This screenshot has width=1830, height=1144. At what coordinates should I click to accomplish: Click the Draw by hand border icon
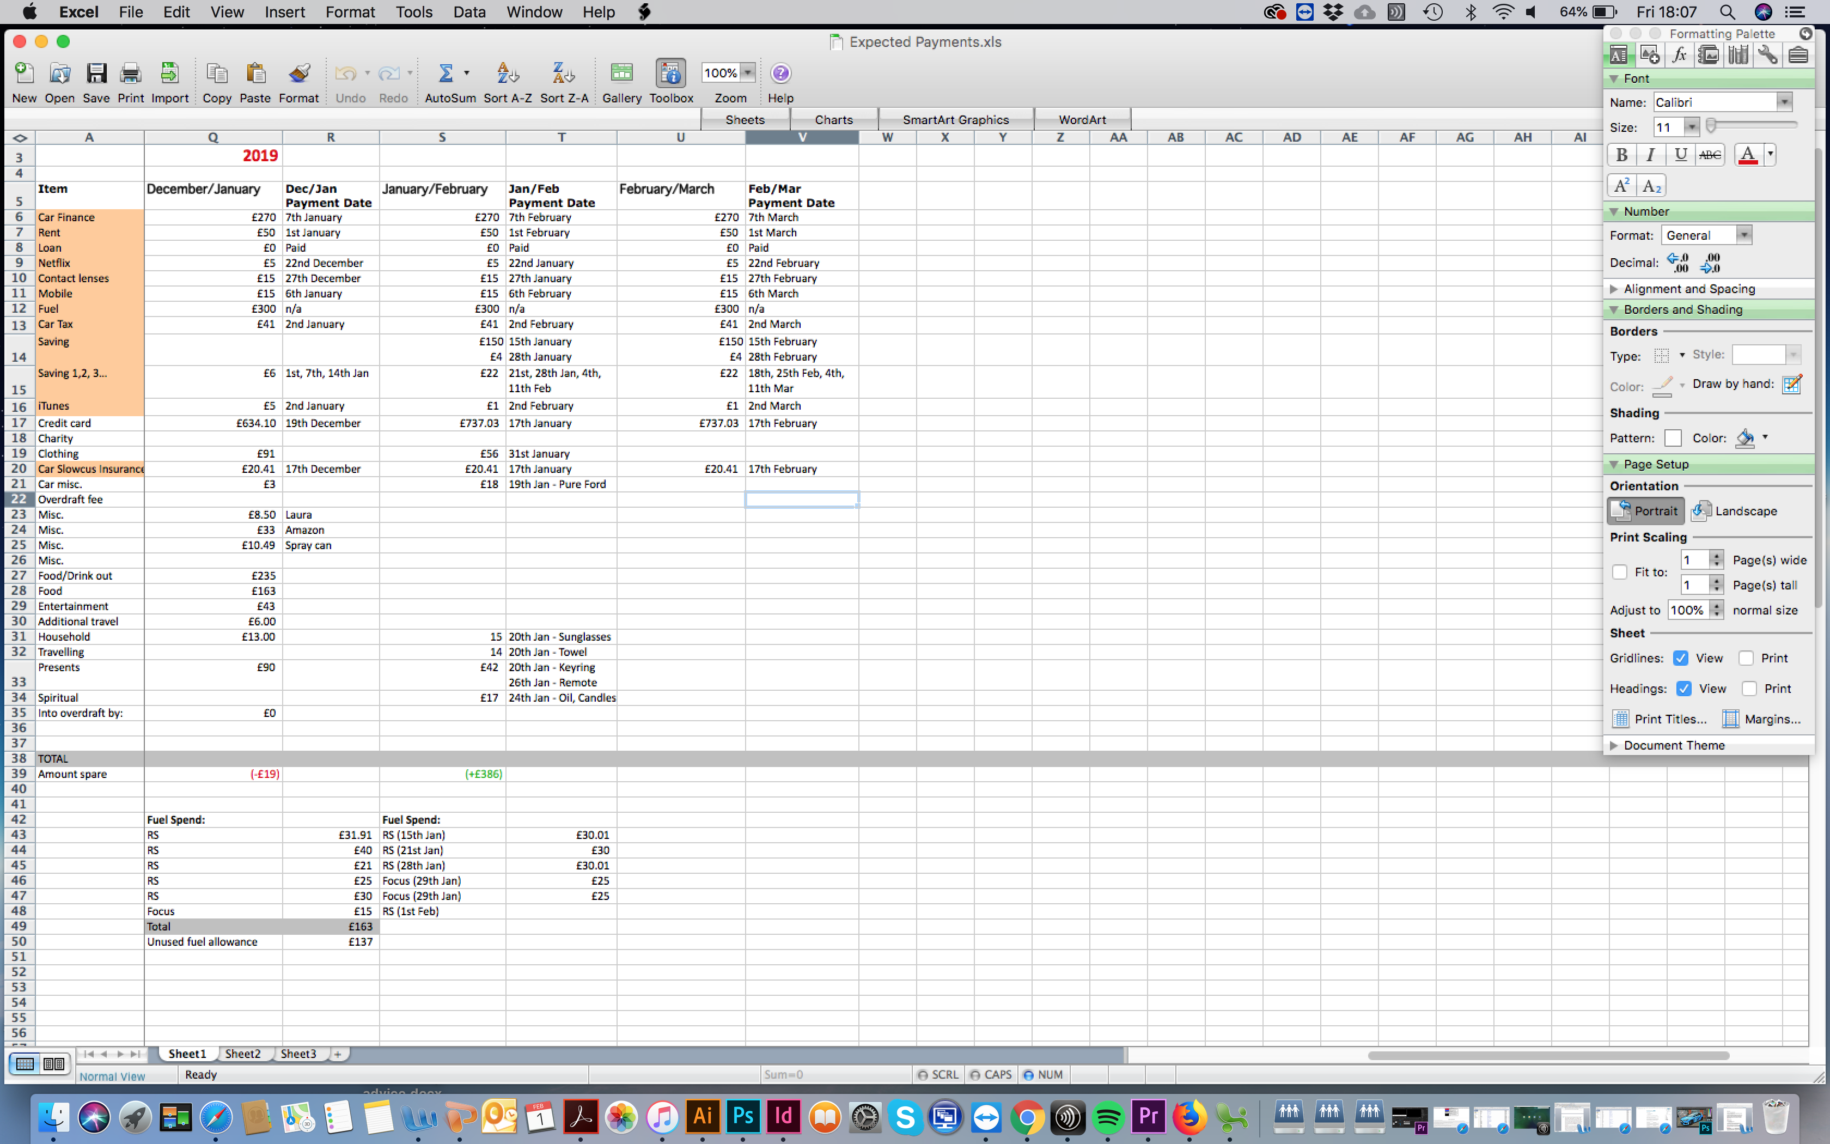(1791, 385)
